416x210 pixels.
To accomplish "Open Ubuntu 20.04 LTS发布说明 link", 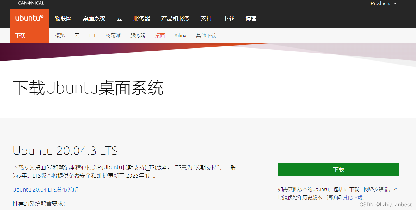I will click(46, 190).
